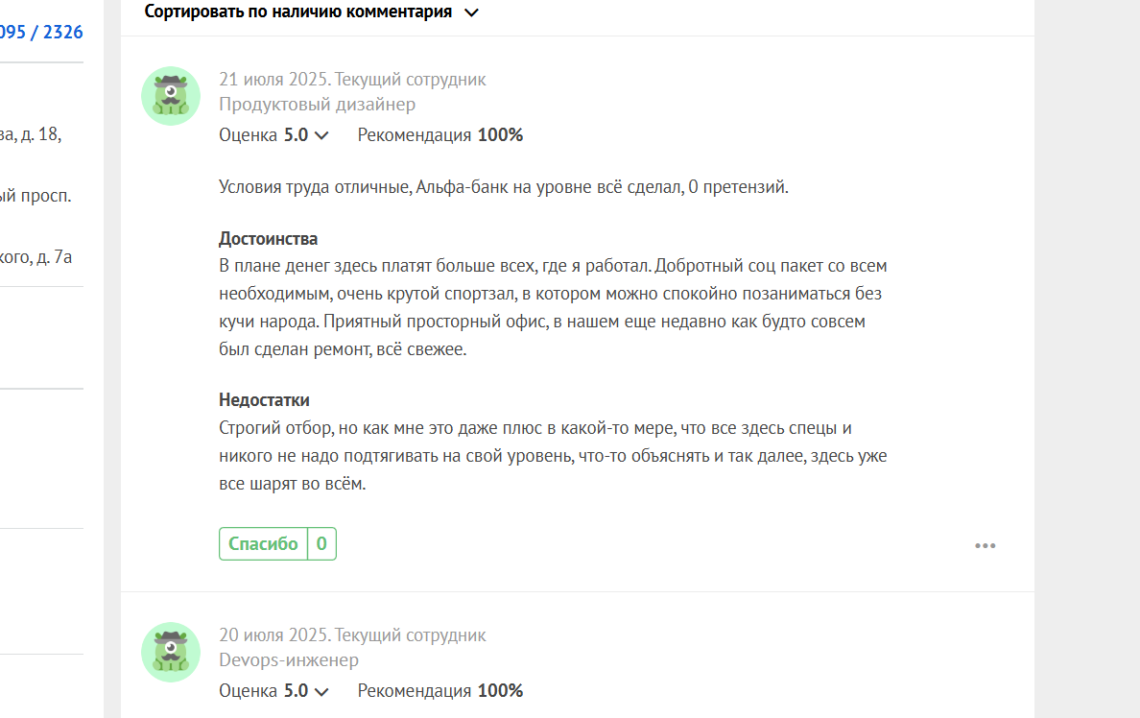Screen dimensions: 1140x718
Task: Click the Рекомендация 100% on the second review
Action: tap(439, 691)
